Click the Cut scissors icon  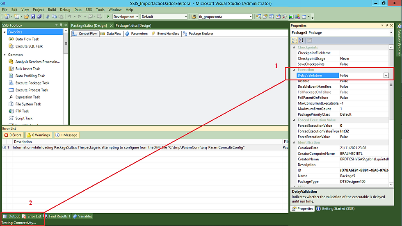(48, 17)
